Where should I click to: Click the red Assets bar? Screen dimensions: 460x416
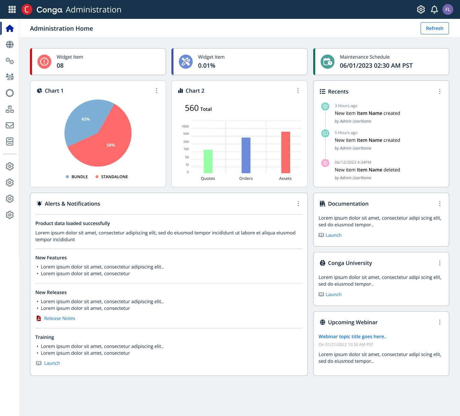pos(286,152)
